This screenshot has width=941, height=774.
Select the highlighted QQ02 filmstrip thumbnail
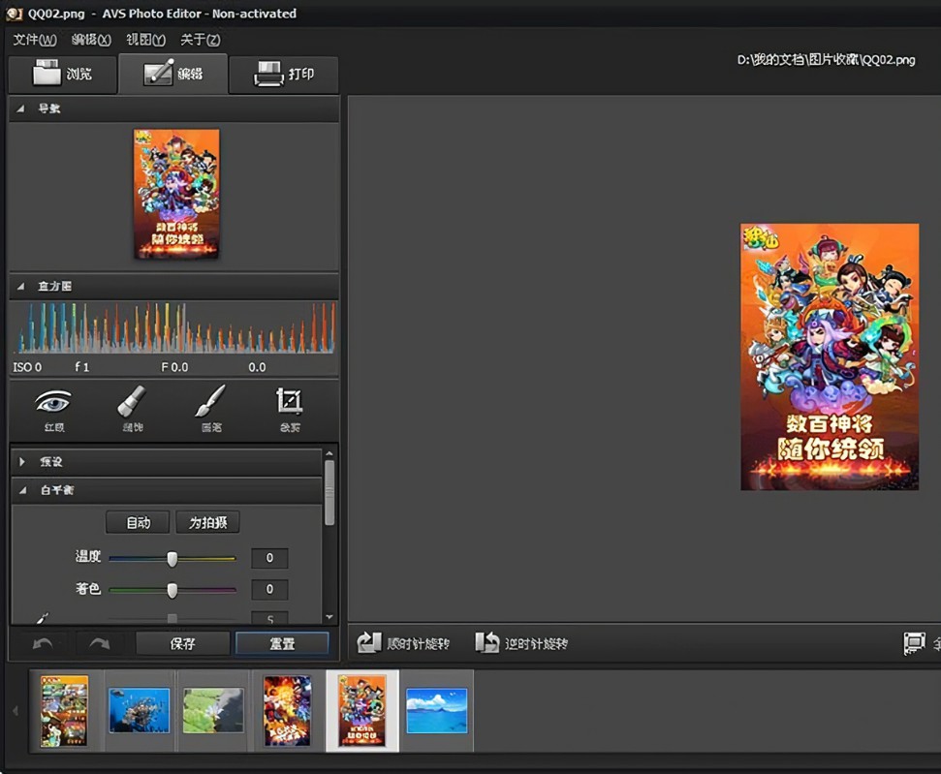point(361,711)
